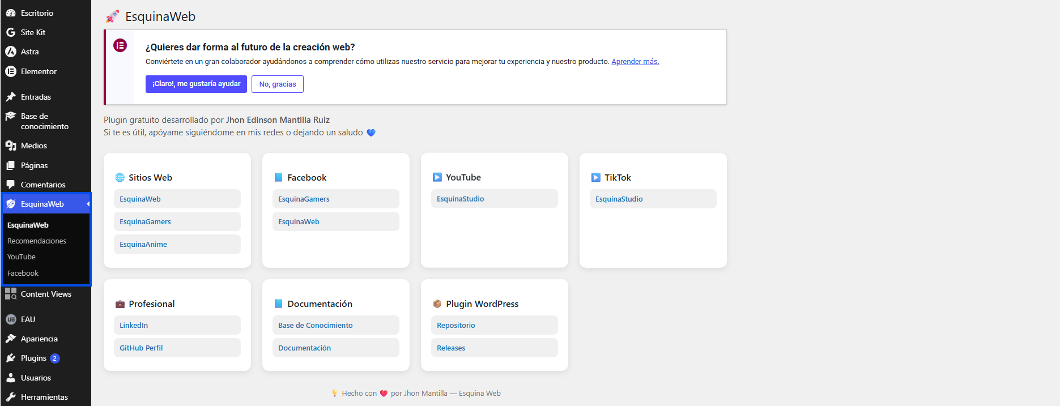Image resolution: width=1060 pixels, height=406 pixels.
Task: Click the Apariencia paintbrush icon
Action: 11,339
